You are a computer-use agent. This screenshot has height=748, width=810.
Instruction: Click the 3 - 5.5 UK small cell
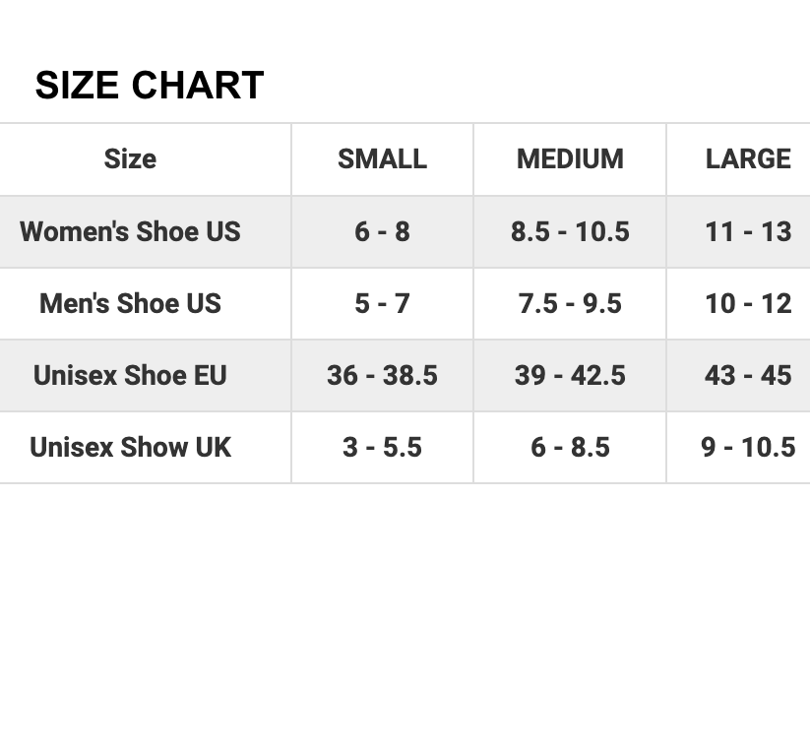382,447
